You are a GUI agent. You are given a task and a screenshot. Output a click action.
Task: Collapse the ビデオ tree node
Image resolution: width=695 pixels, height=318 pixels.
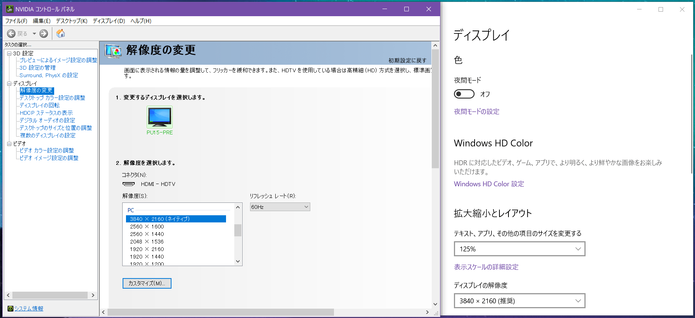(9, 144)
